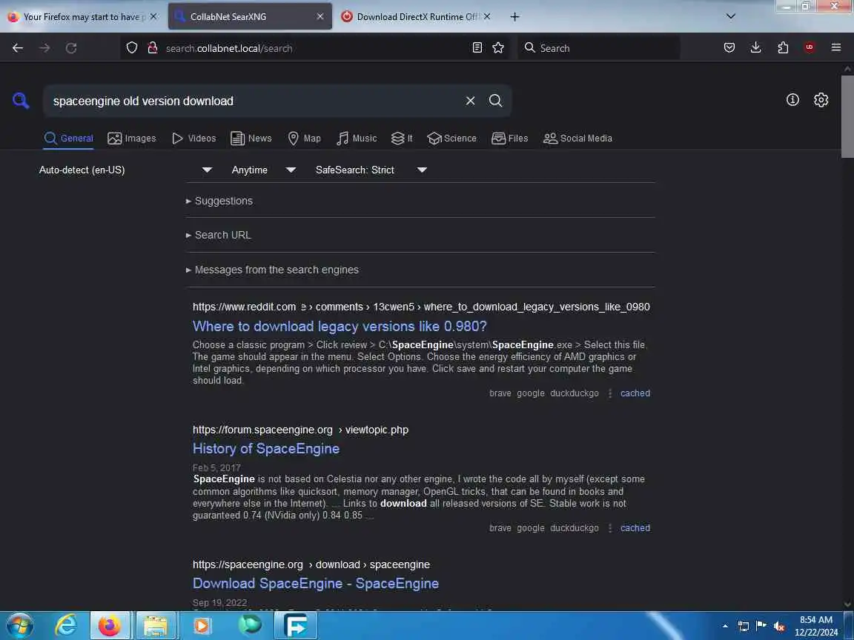This screenshot has width=854, height=640.
Task: Open 'Download SpaceEngine - SpaceEngine' result
Action: tap(315, 583)
